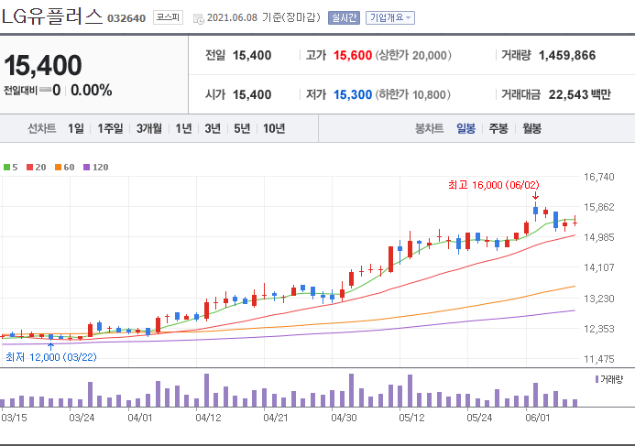Click the 04/12 date on x-axis

click(208, 418)
